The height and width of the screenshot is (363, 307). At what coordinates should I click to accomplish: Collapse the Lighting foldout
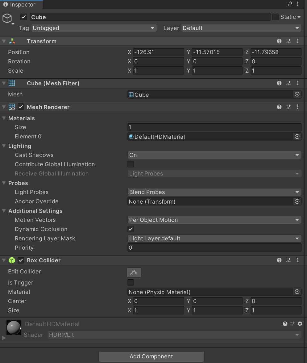coord(4,146)
